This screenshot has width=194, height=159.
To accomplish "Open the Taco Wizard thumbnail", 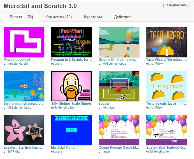I will pyautogui.click(x=167, y=42).
